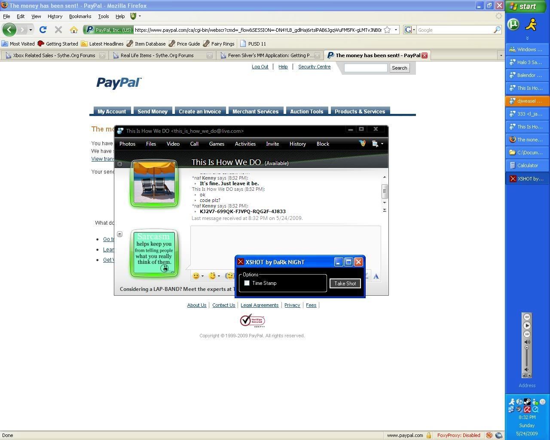Click the FoxyProxy shield toolbar icon
Viewport: 550px width, 440px height.
[133, 16]
